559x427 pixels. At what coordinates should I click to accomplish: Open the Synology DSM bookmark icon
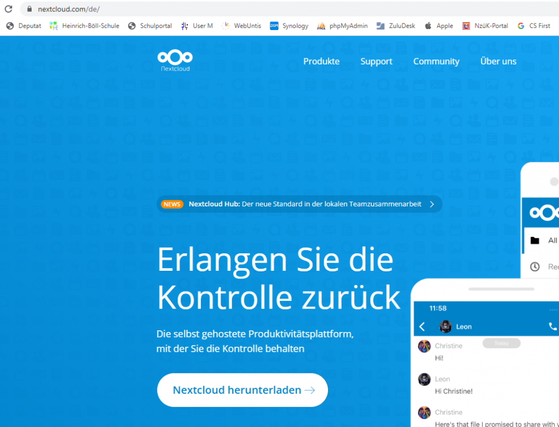[274, 26]
